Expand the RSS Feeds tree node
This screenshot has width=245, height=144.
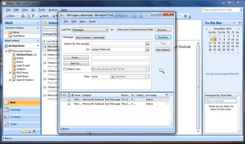10,73
